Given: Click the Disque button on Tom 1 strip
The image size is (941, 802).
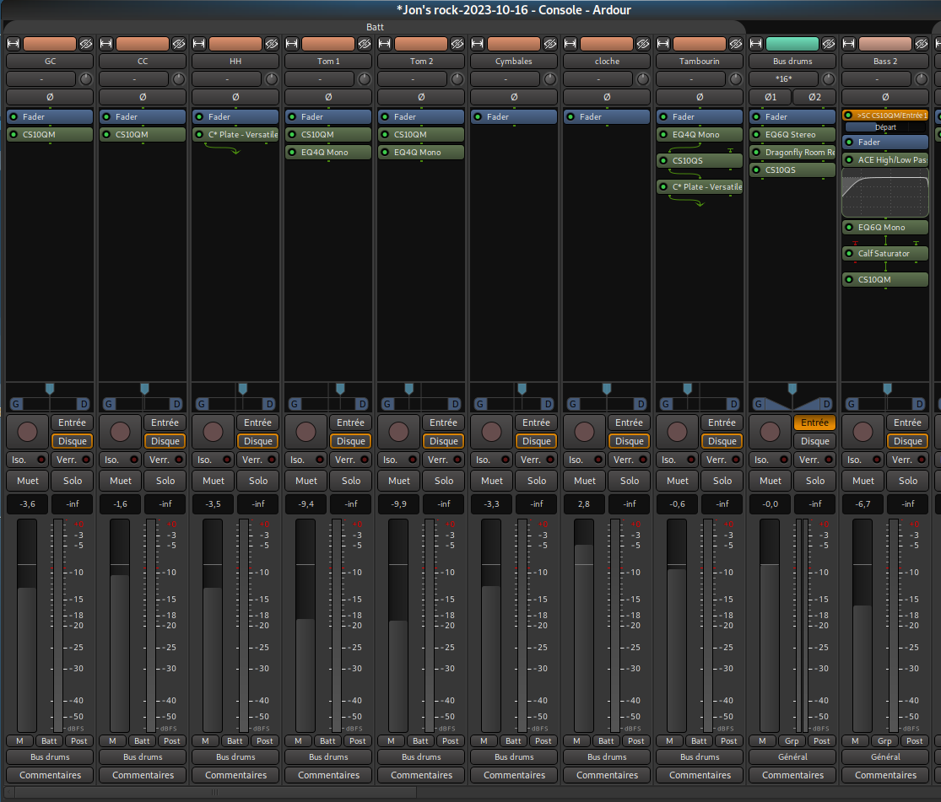Looking at the screenshot, I should tap(350, 441).
